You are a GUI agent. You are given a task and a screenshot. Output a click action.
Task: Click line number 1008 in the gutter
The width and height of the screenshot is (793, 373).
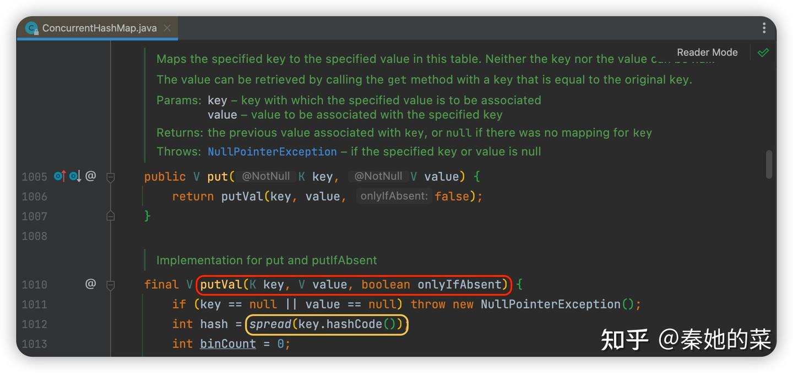(34, 236)
